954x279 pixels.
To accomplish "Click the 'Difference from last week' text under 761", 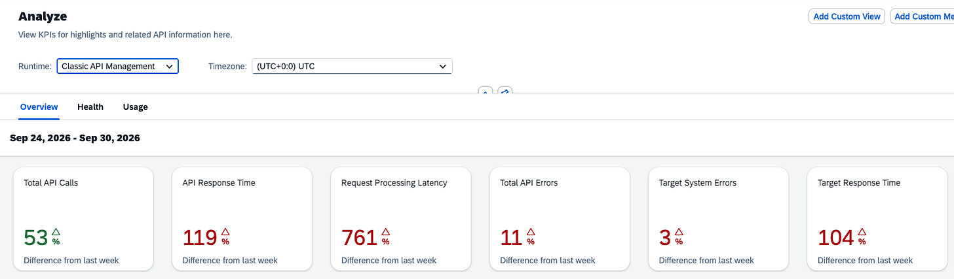I will [389, 260].
